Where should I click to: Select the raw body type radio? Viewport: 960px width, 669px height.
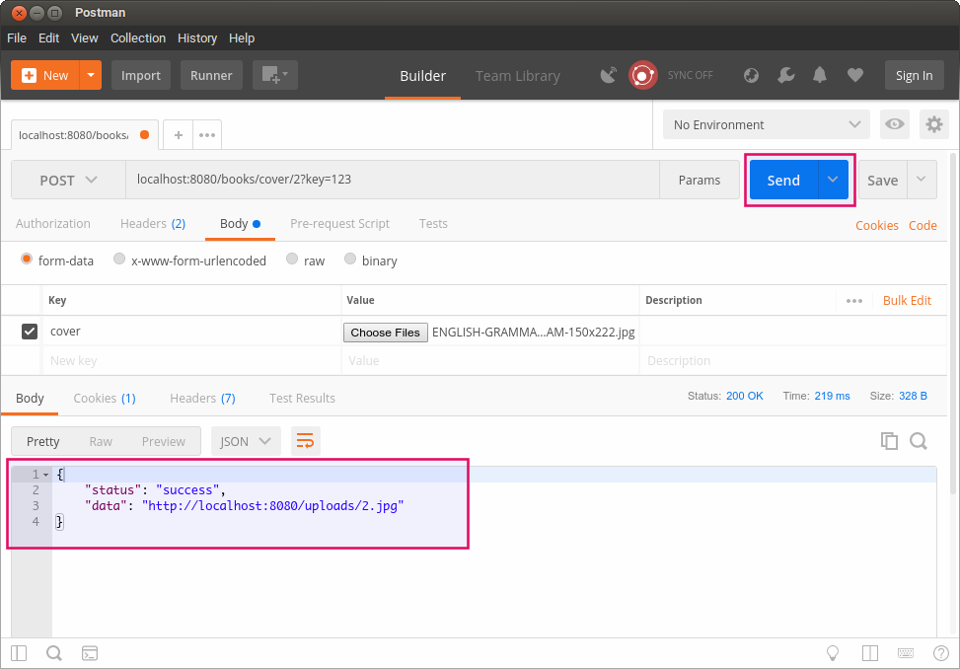[x=292, y=260]
